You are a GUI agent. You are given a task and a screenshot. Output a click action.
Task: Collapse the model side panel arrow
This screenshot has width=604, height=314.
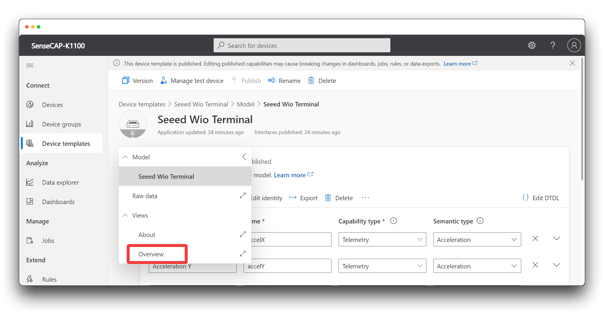pyautogui.click(x=244, y=157)
